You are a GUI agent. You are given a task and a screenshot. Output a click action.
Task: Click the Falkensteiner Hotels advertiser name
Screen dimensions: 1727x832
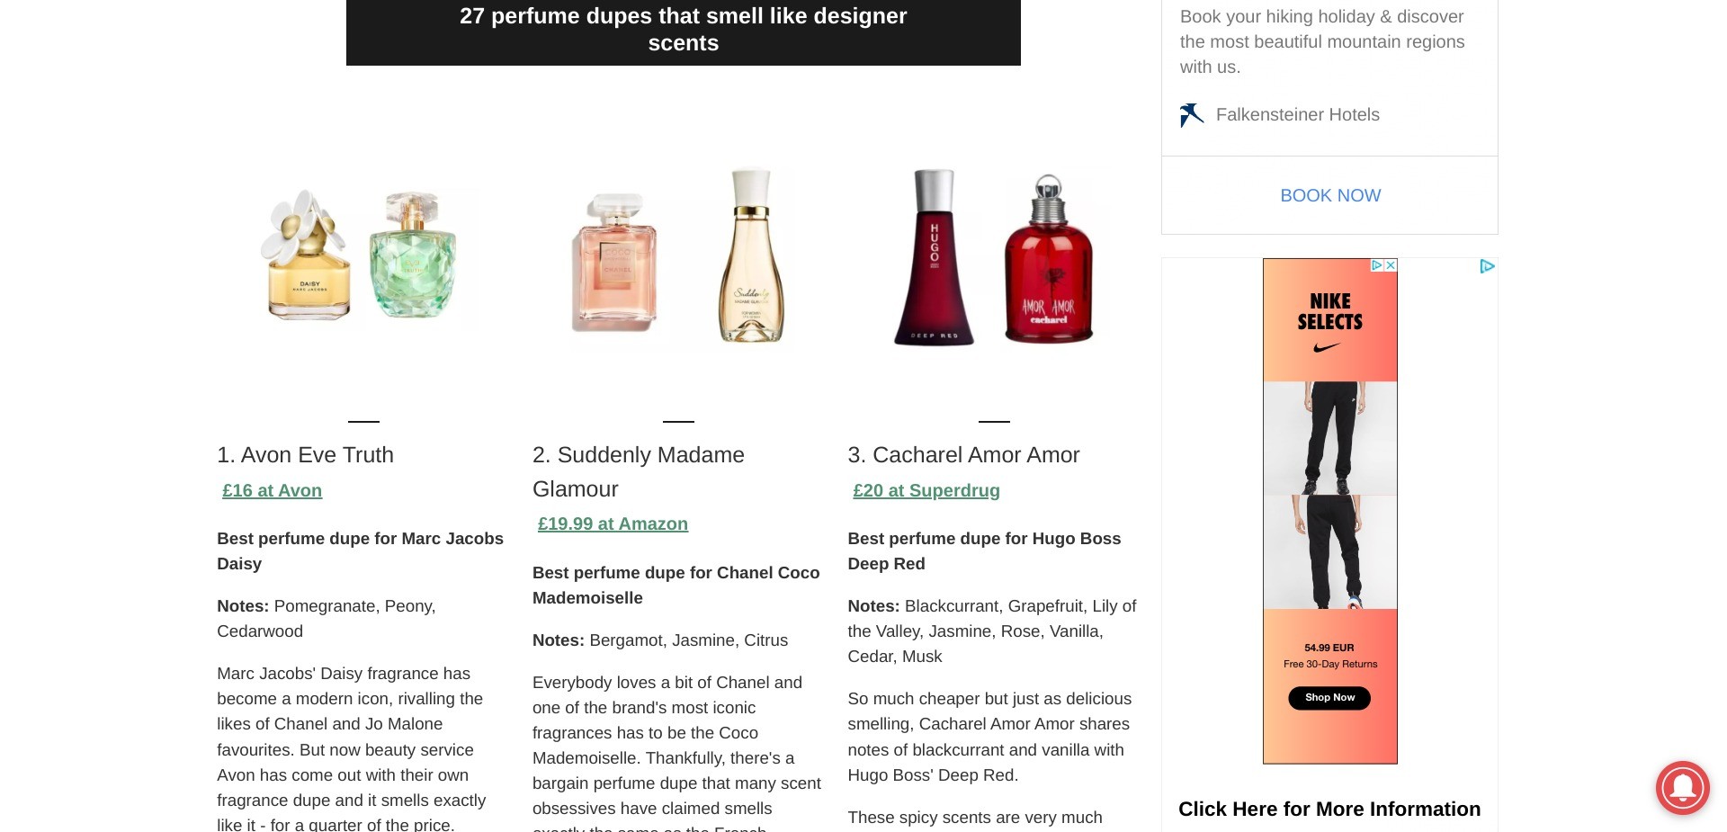coord(1297,115)
